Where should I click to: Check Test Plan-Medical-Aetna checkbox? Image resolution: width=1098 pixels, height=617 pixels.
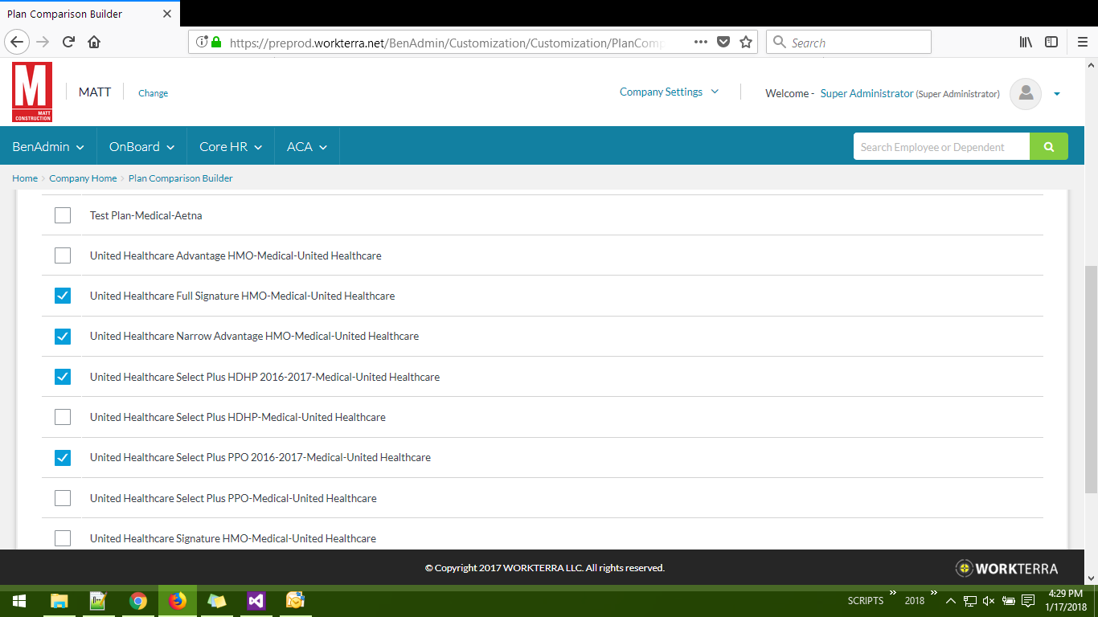pos(63,215)
